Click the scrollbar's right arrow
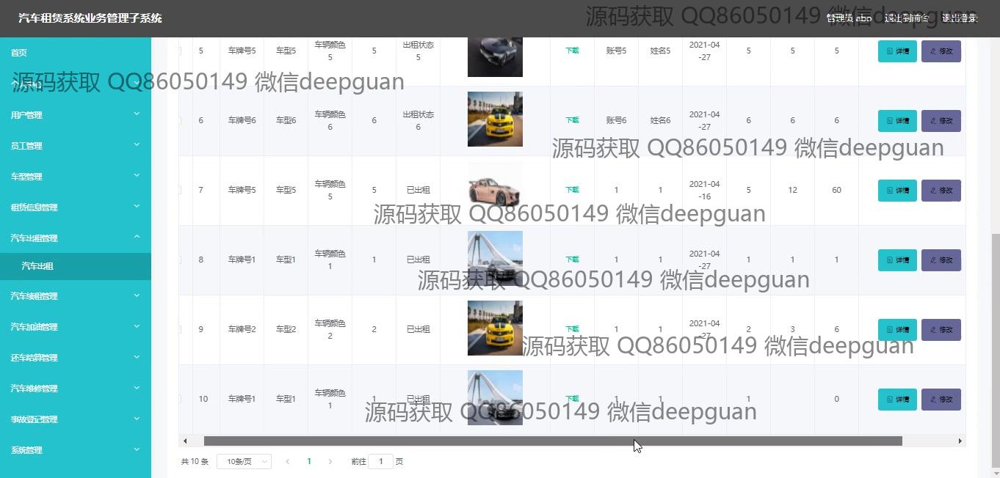Viewport: 1000px width, 478px height. tap(960, 441)
